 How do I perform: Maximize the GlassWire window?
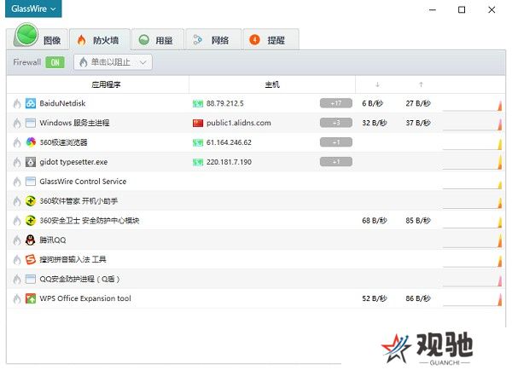coord(462,9)
